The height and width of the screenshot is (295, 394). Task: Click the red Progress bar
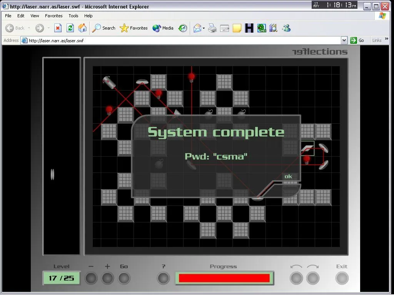tap(224, 277)
